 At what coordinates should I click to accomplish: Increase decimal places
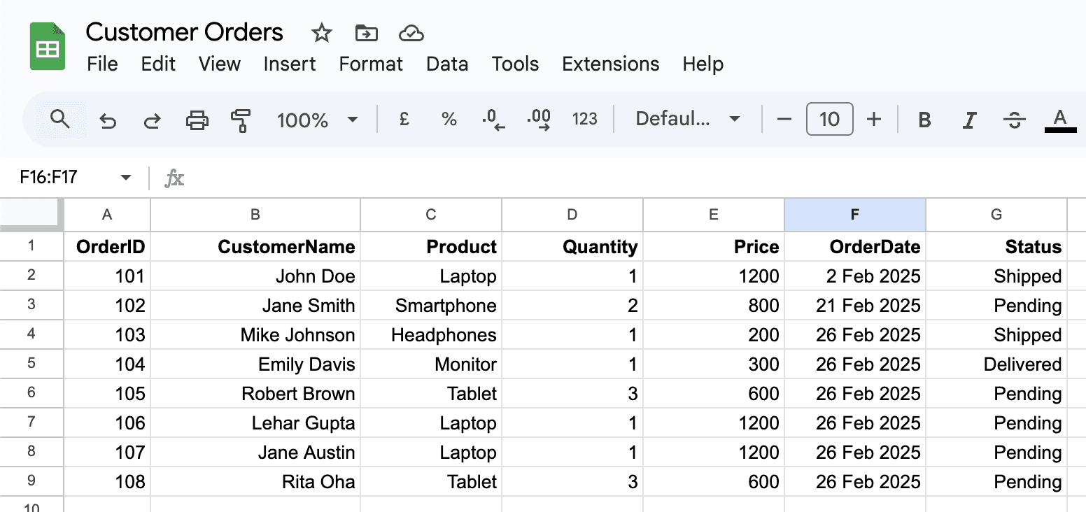coord(538,120)
